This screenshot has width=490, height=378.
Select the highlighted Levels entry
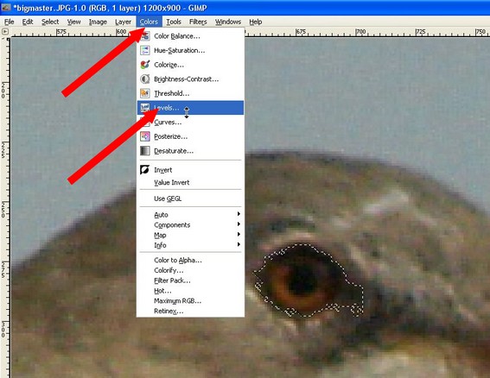190,108
